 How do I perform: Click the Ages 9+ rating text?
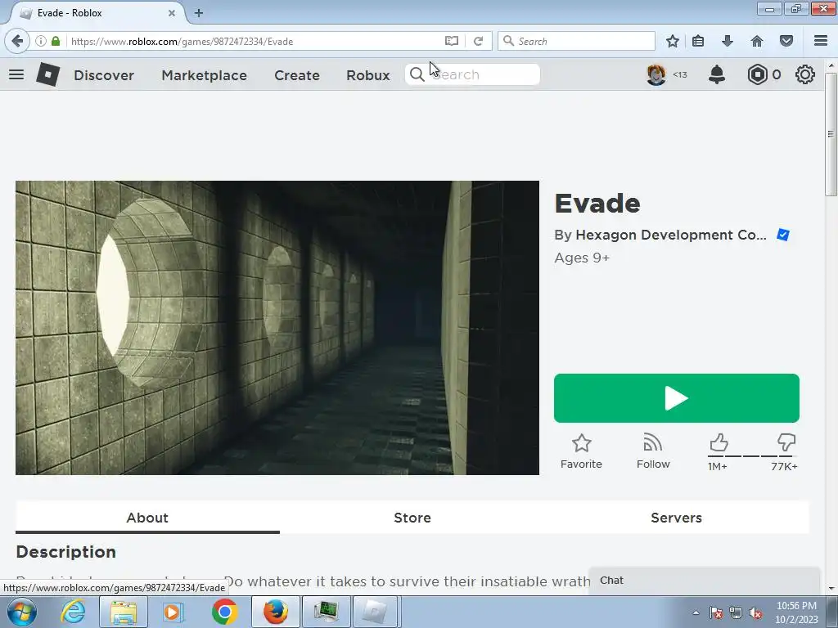(x=582, y=258)
